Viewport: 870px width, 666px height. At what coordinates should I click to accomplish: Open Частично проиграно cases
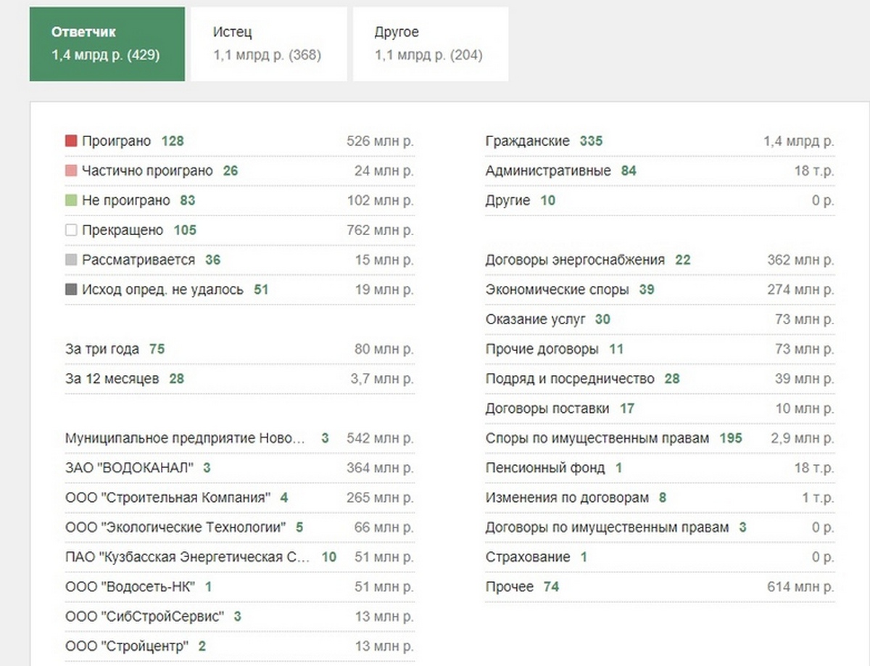point(147,170)
